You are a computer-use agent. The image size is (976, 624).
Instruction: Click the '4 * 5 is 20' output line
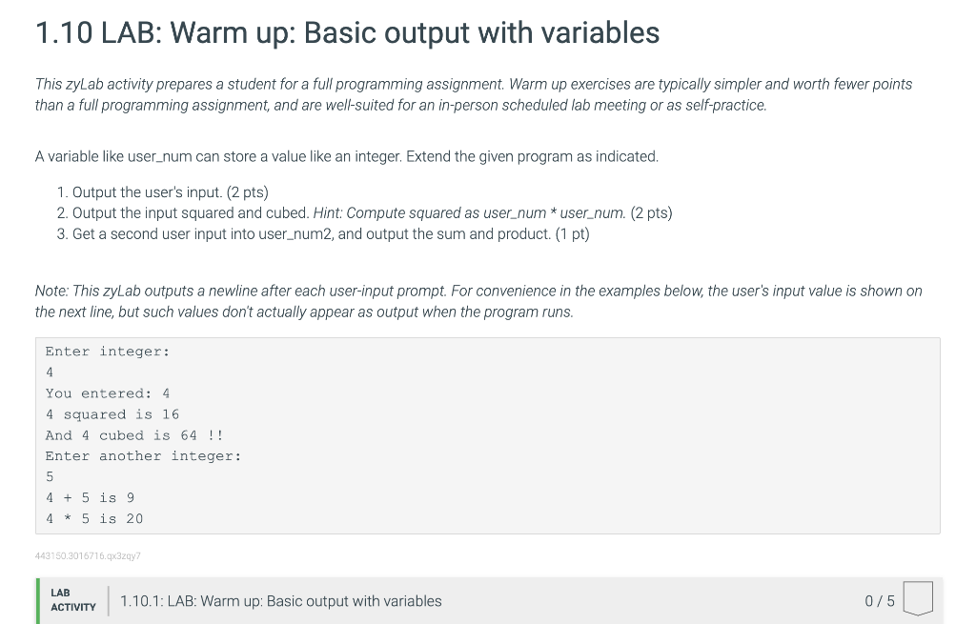click(94, 519)
